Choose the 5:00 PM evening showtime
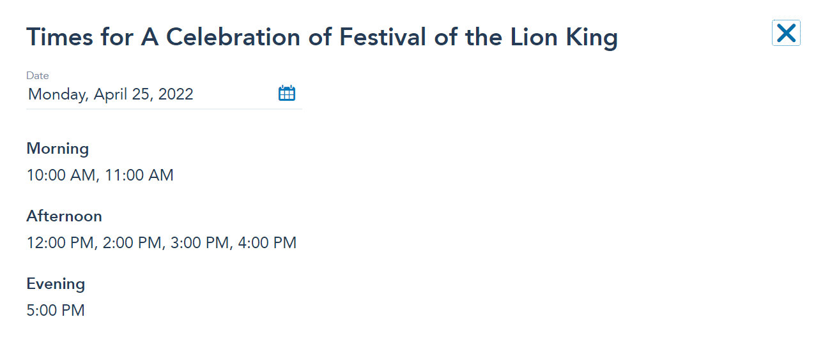This screenshot has width=823, height=340. tap(56, 311)
